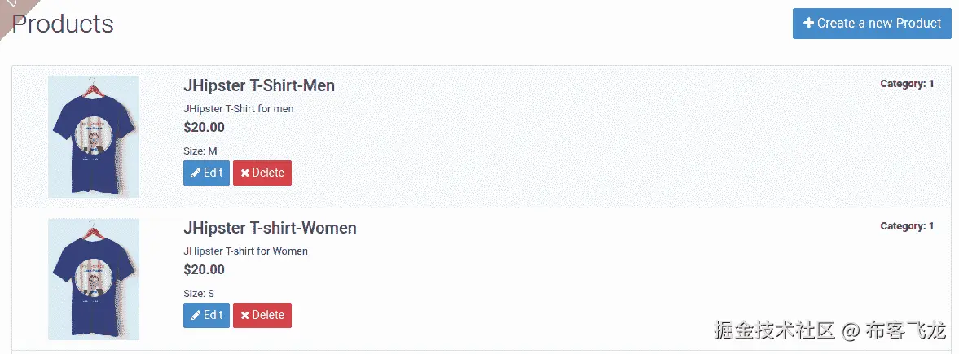Screen dimensions: 959x354
Task: Click Category: 1 on the Men row
Action: [x=907, y=84]
